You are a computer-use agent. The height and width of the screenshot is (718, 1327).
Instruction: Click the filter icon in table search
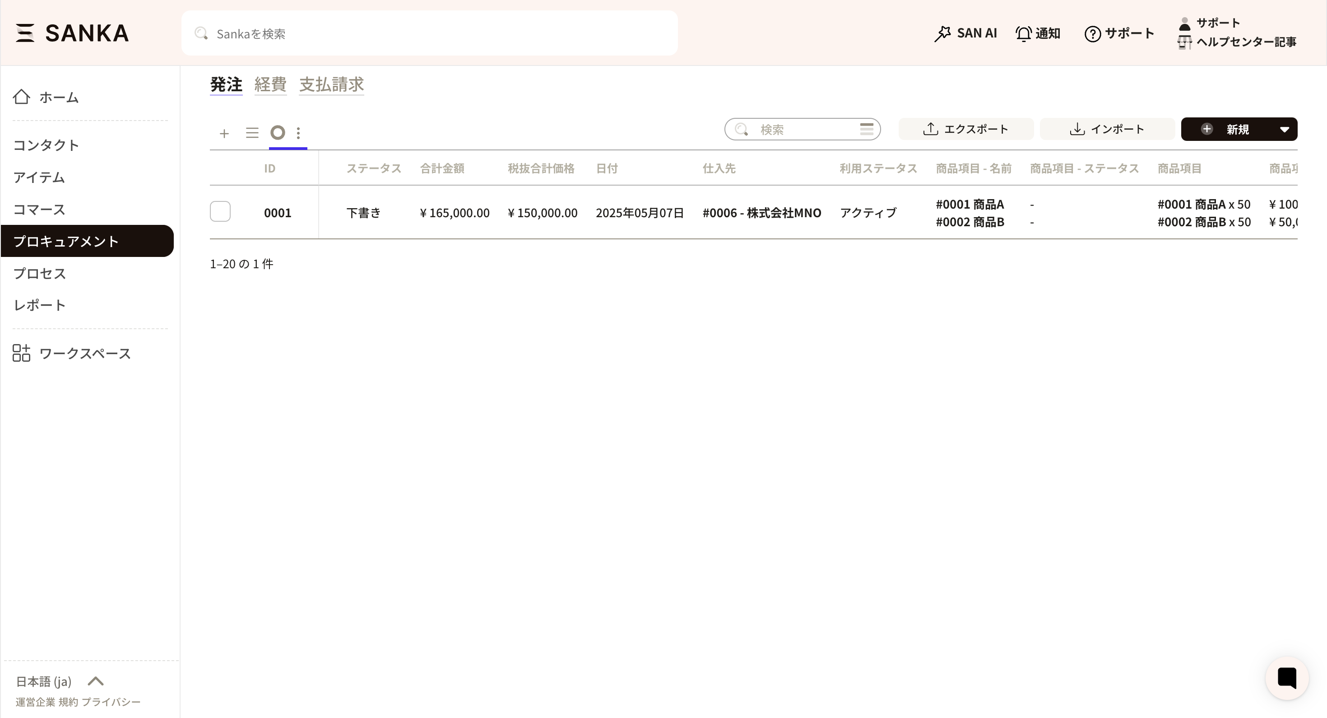coord(867,129)
